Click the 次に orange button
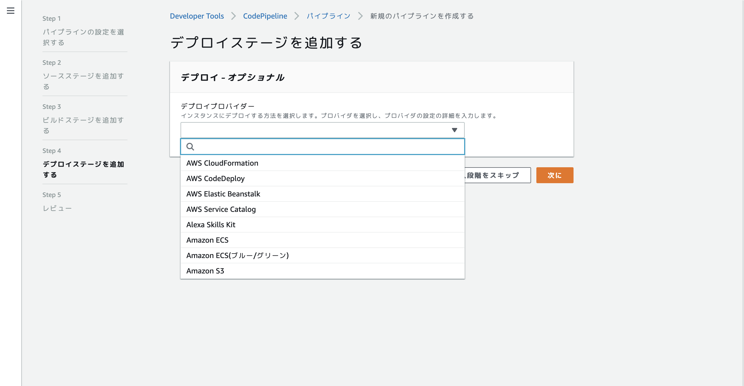The image size is (744, 386). [554, 175]
